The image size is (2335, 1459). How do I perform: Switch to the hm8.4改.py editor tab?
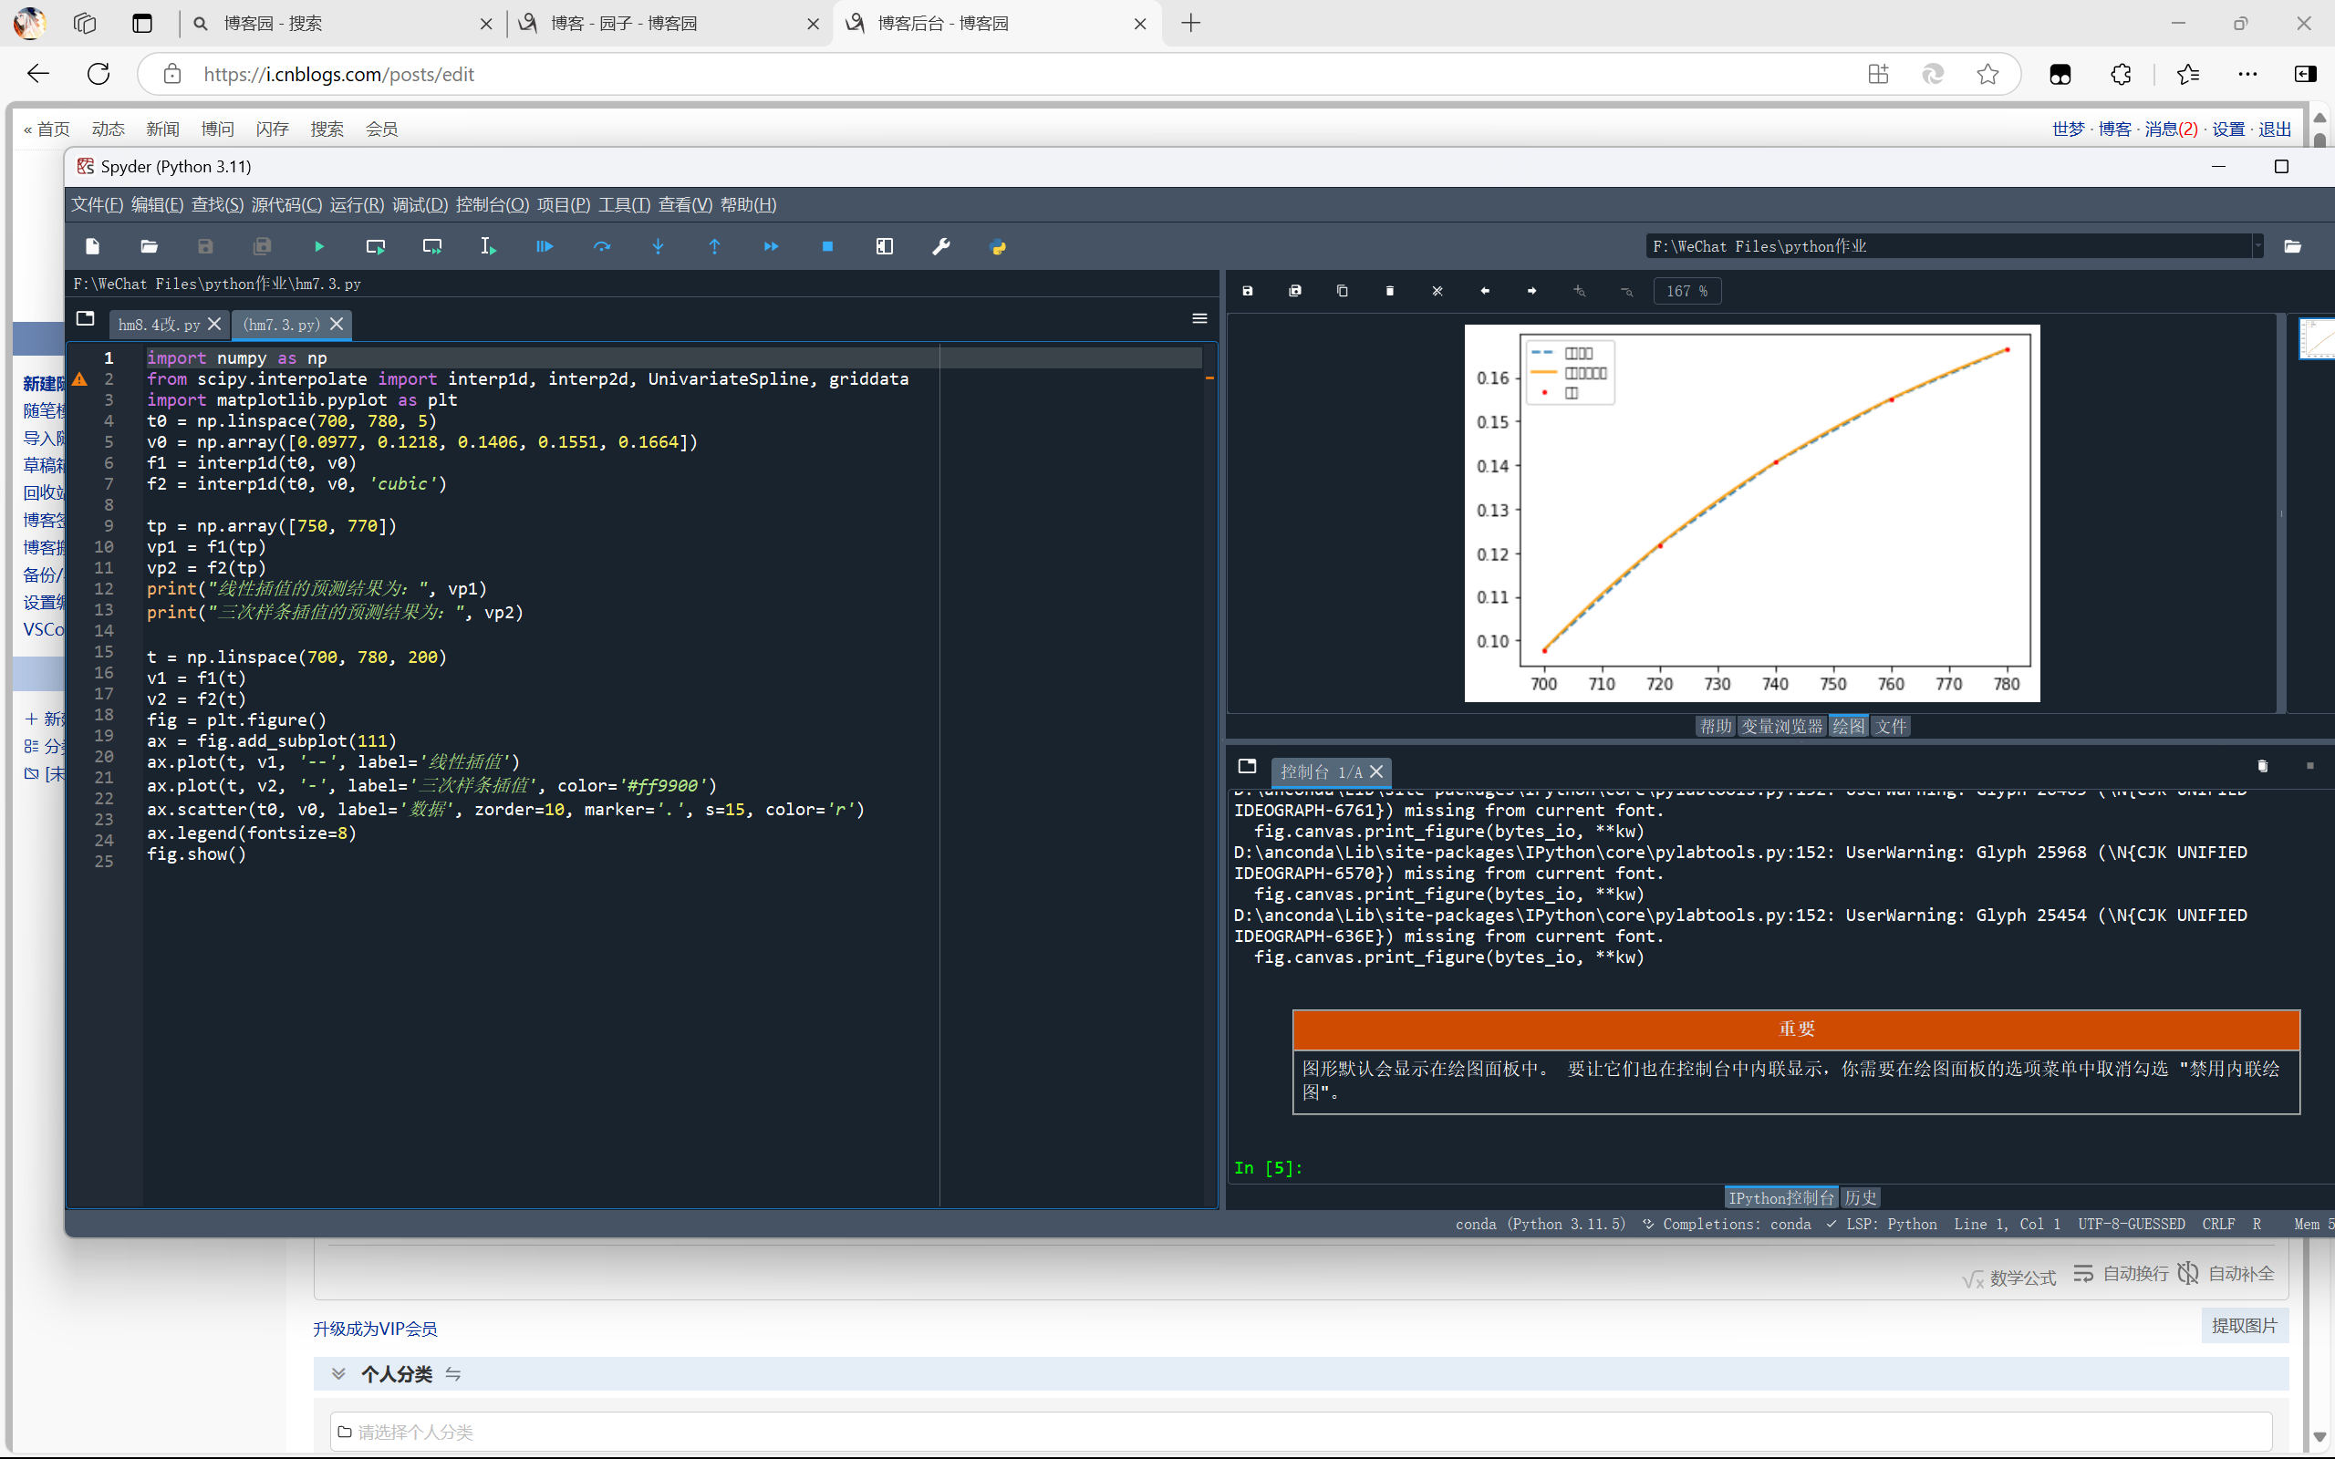(x=158, y=325)
